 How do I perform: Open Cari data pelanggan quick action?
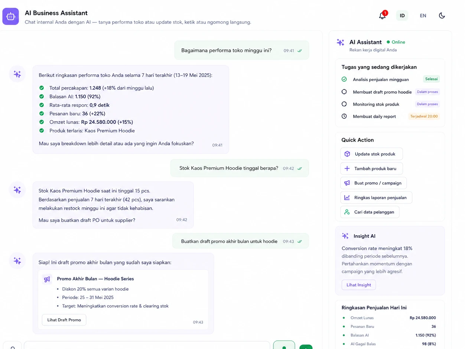point(370,212)
